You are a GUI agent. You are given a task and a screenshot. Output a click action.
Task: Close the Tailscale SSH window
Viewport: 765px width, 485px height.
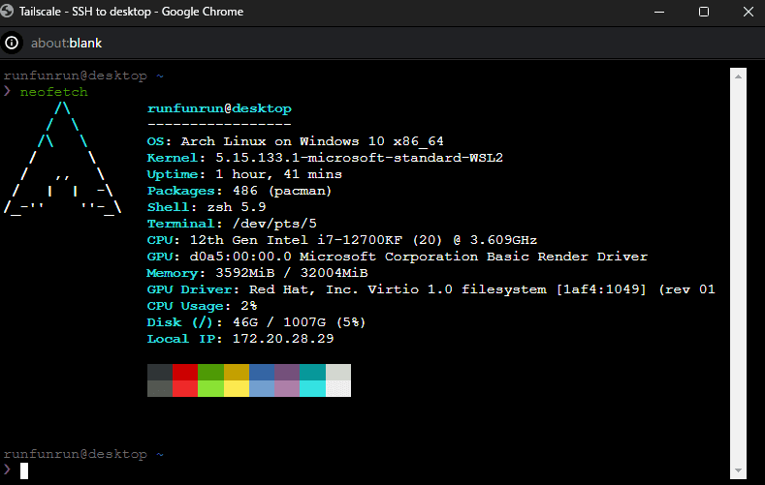click(x=748, y=12)
